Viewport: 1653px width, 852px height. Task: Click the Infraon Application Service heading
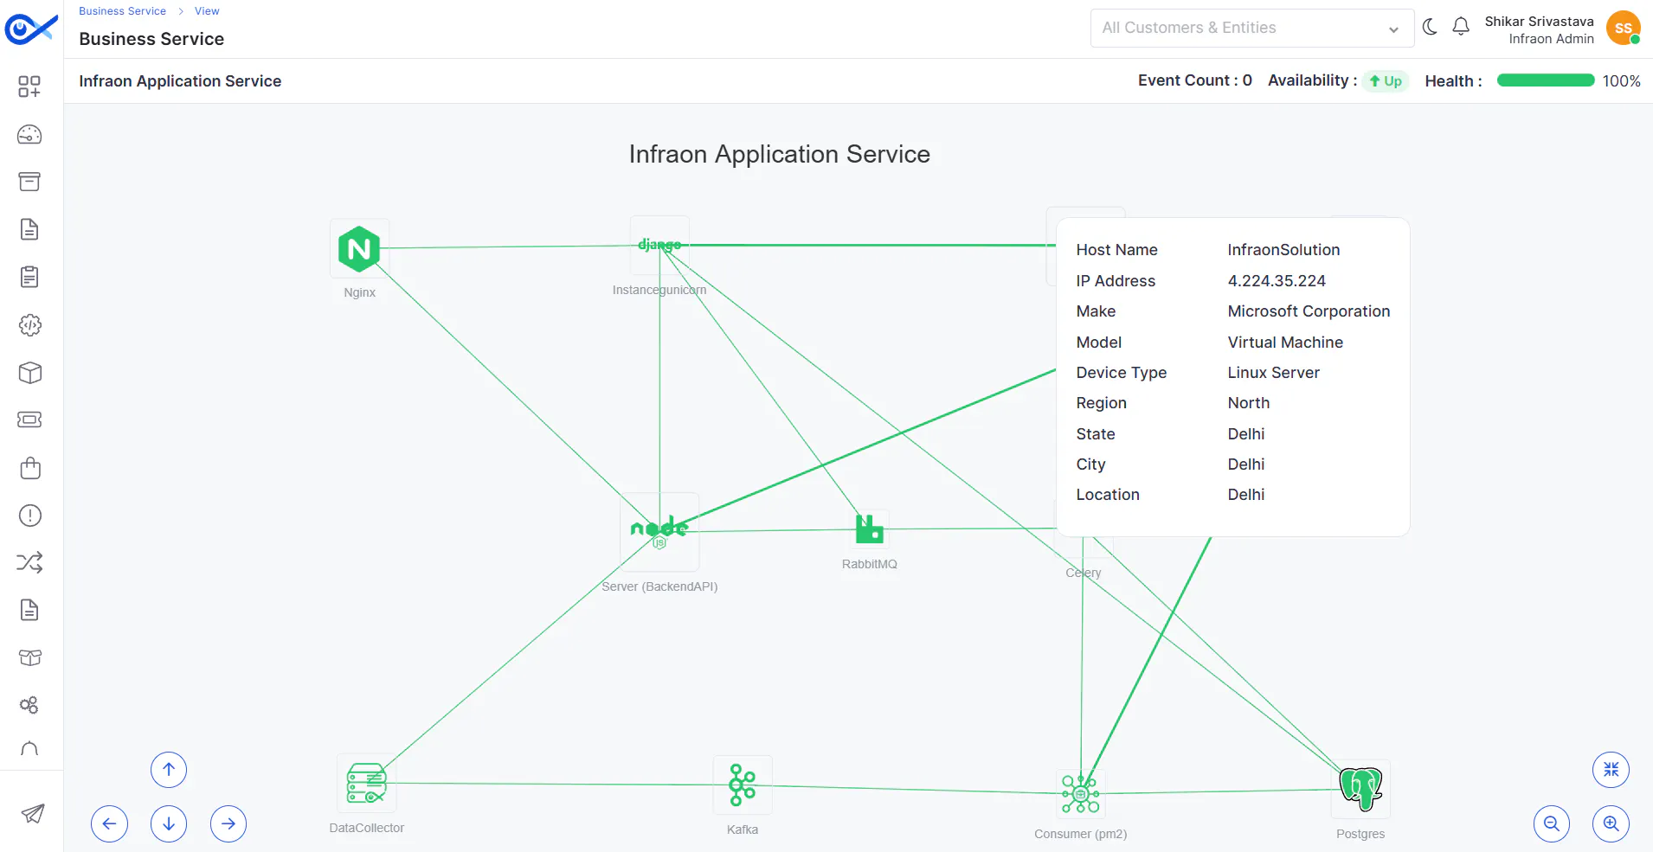click(x=180, y=81)
